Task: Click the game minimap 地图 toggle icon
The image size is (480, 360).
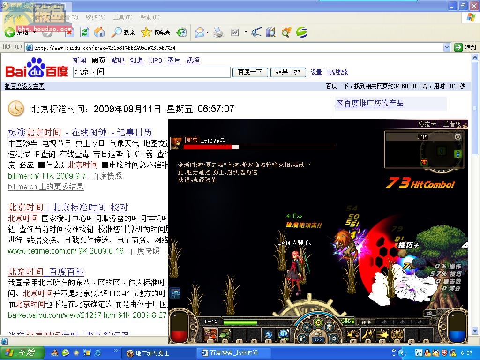Action: point(458,137)
